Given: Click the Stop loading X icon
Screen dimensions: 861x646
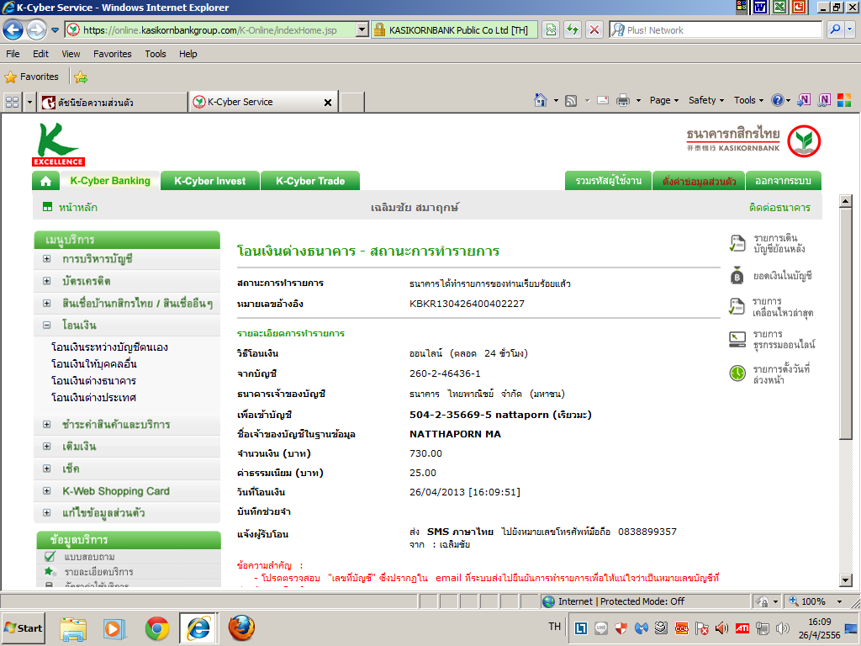Looking at the screenshot, I should pos(594,29).
